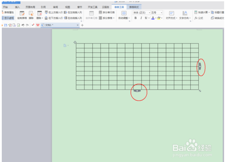The height and width of the screenshot is (162, 225).
Task: Open the 文字方向 text direction menu
Action: (x=185, y=15)
